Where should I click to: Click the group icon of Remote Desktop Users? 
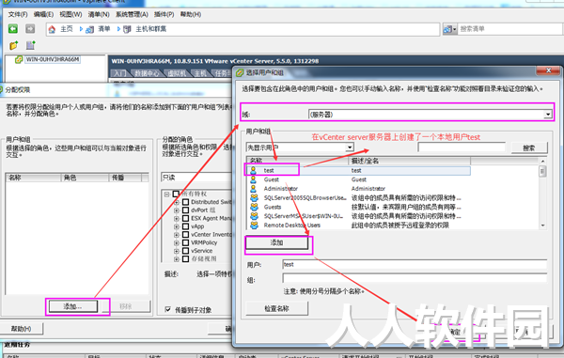coord(255,225)
